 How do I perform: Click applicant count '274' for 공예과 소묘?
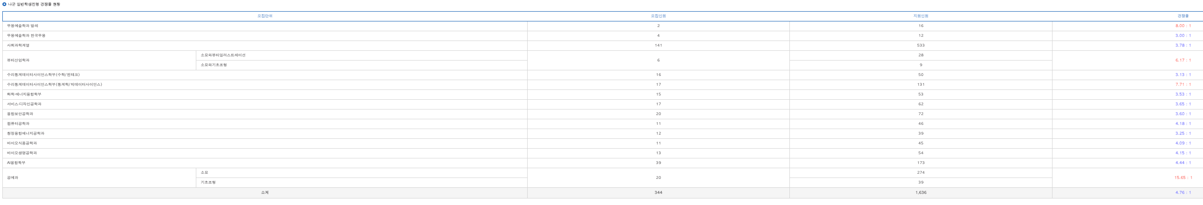click(921, 172)
